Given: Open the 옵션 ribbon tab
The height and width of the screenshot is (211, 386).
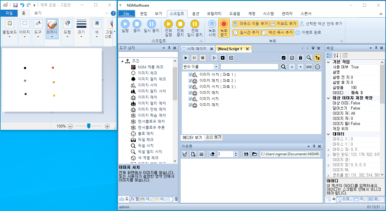Looking at the screenshot, I should click(x=196, y=14).
